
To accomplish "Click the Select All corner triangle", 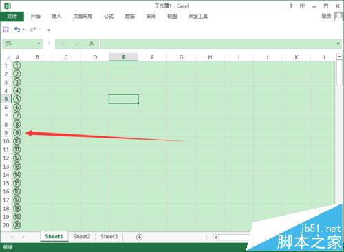I will click(x=8, y=57).
